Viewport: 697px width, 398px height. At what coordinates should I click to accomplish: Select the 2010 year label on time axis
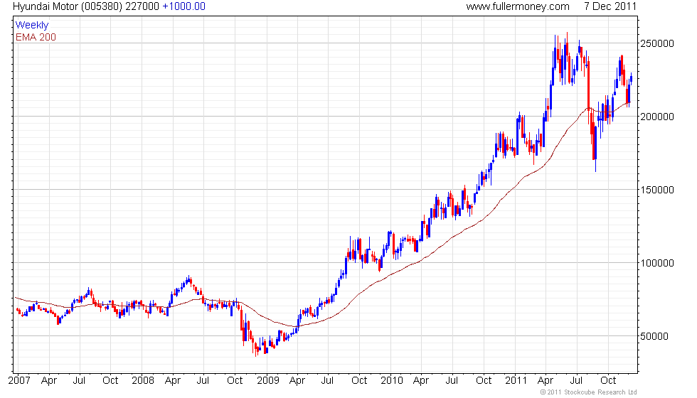pyautogui.click(x=392, y=381)
